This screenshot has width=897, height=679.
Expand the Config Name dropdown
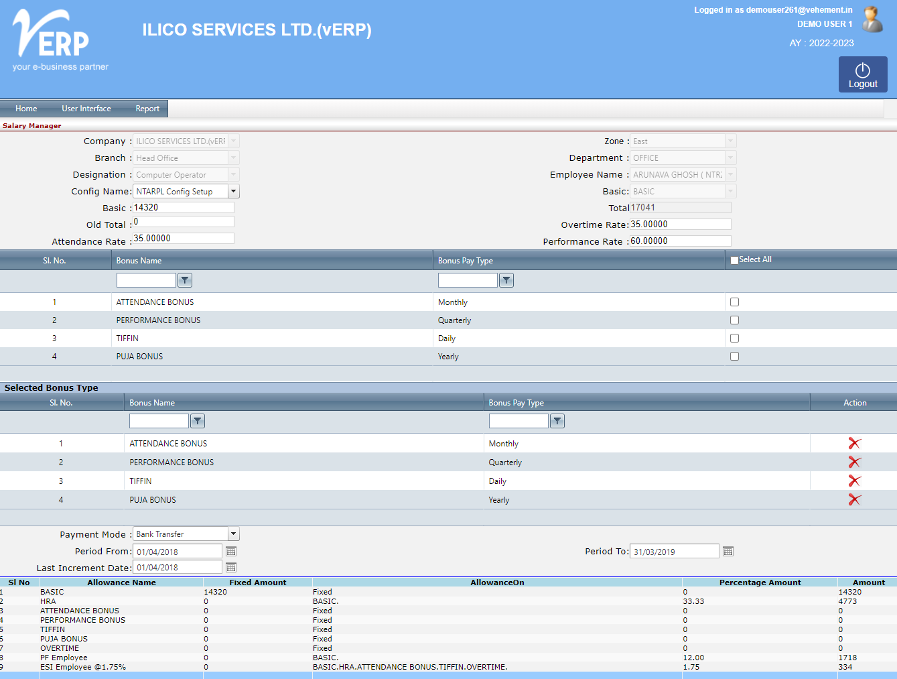click(233, 191)
